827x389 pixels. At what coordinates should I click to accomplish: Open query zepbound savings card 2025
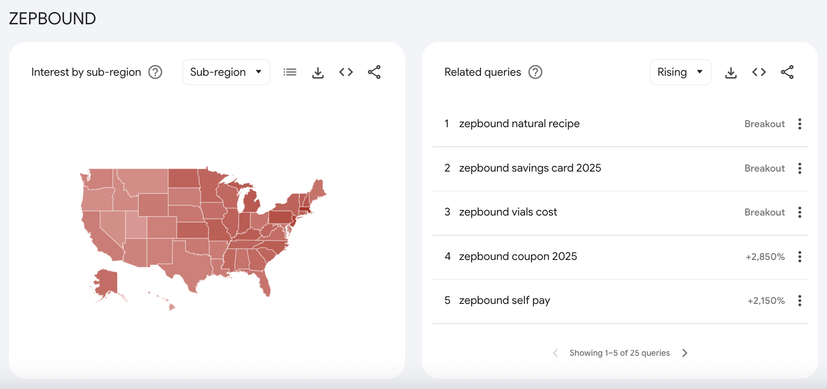(x=530, y=168)
